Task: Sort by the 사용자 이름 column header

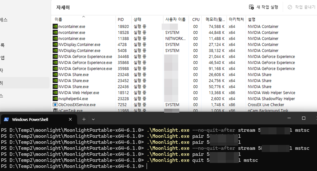Action: (175, 20)
